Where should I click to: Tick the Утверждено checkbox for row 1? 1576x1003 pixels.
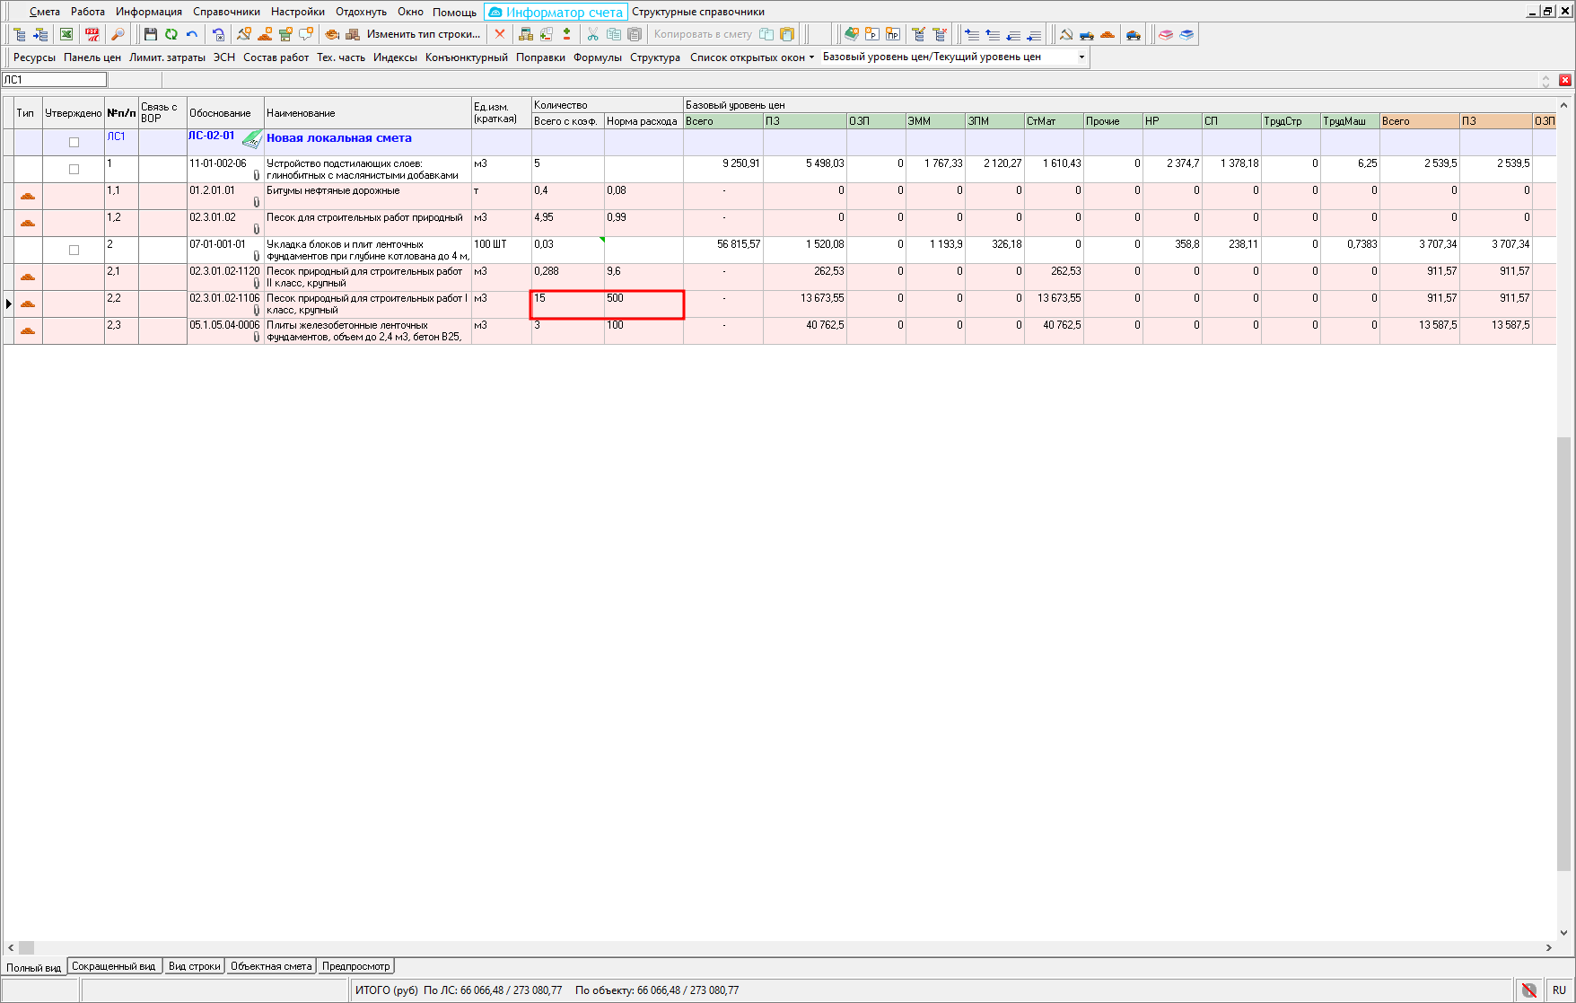coord(74,169)
